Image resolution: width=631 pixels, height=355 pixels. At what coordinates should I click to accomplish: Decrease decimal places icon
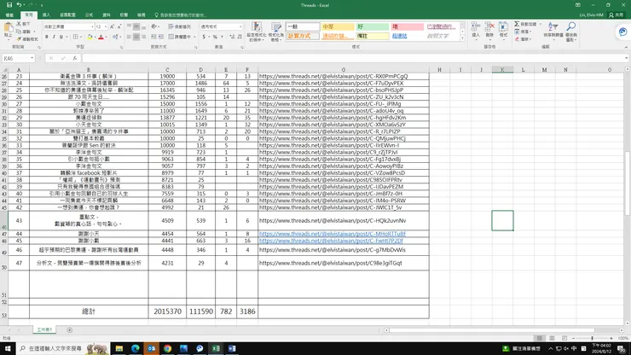coord(240,37)
